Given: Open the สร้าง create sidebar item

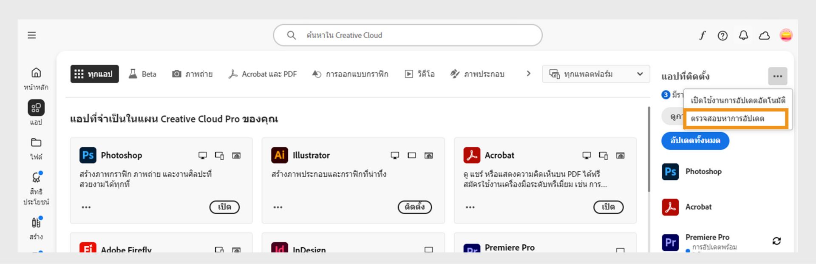Looking at the screenshot, I should pyautogui.click(x=36, y=228).
